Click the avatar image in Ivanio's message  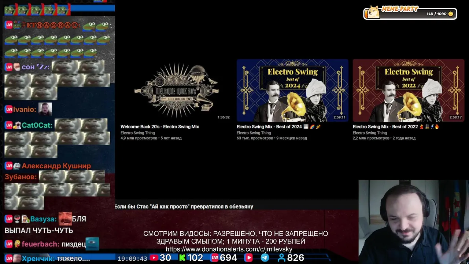45,109
